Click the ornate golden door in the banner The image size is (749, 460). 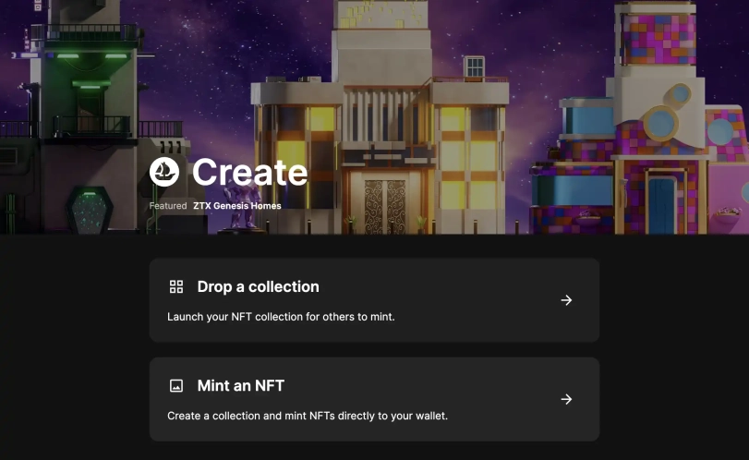pyautogui.click(x=385, y=205)
